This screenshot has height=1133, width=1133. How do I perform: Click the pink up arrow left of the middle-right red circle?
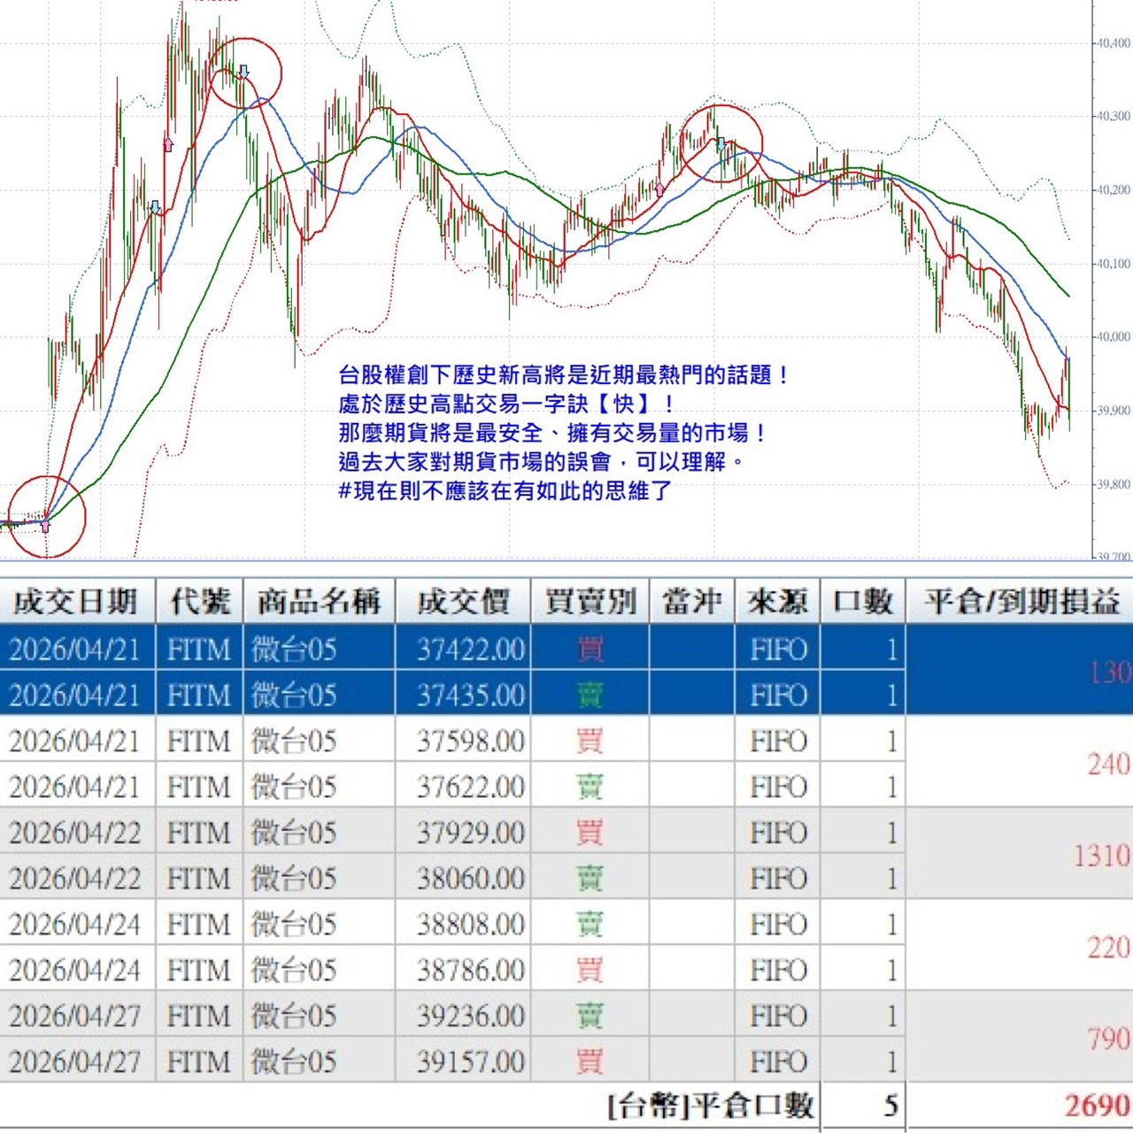pyautogui.click(x=659, y=189)
